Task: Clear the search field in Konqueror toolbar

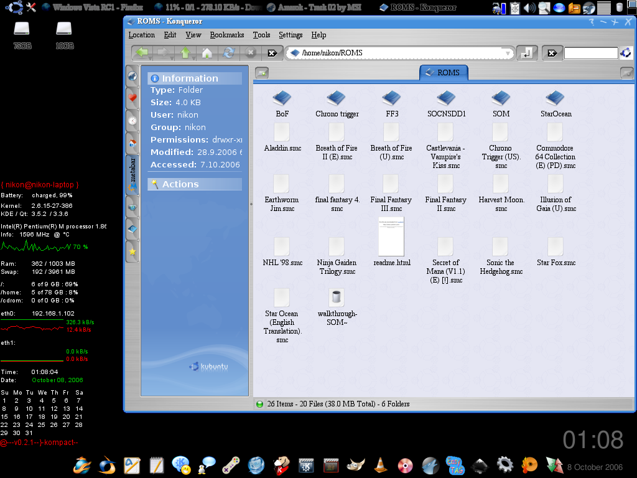Action: coord(552,53)
